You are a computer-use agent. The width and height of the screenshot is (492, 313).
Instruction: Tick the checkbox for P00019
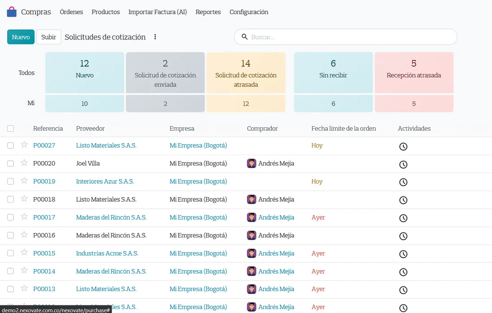pos(11,181)
